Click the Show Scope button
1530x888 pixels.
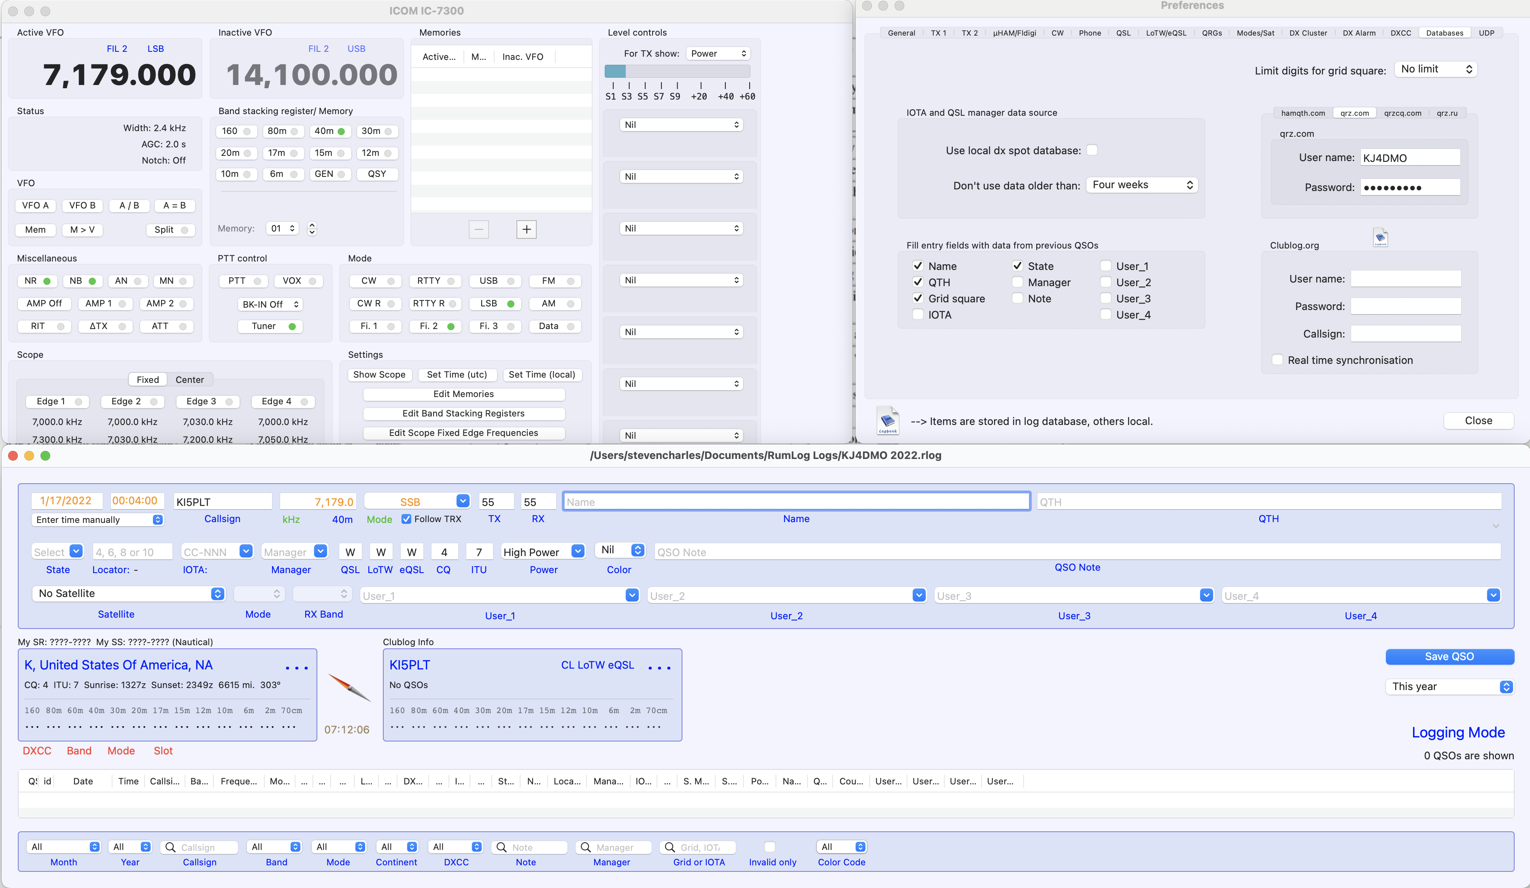click(x=380, y=374)
